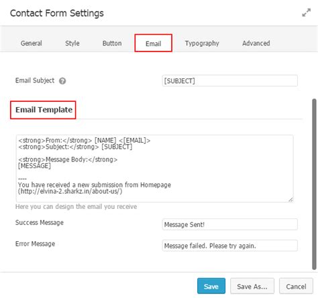
Task: Click the Cancel button
Action: [x=296, y=286]
